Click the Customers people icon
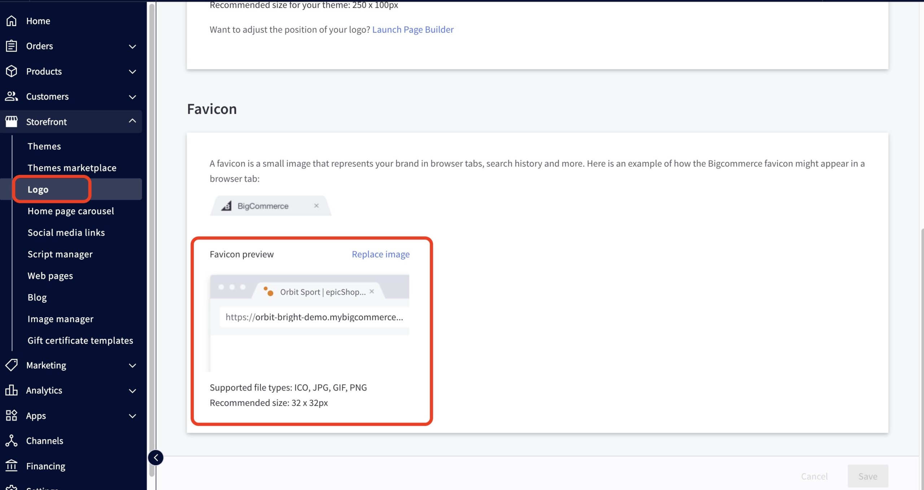Viewport: 924px width, 490px height. click(x=12, y=96)
